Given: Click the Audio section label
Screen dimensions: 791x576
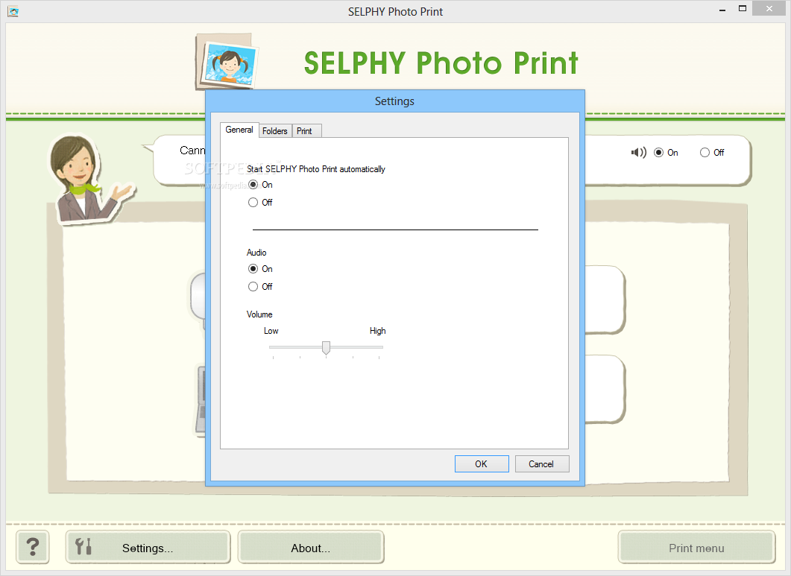Looking at the screenshot, I should [x=256, y=253].
